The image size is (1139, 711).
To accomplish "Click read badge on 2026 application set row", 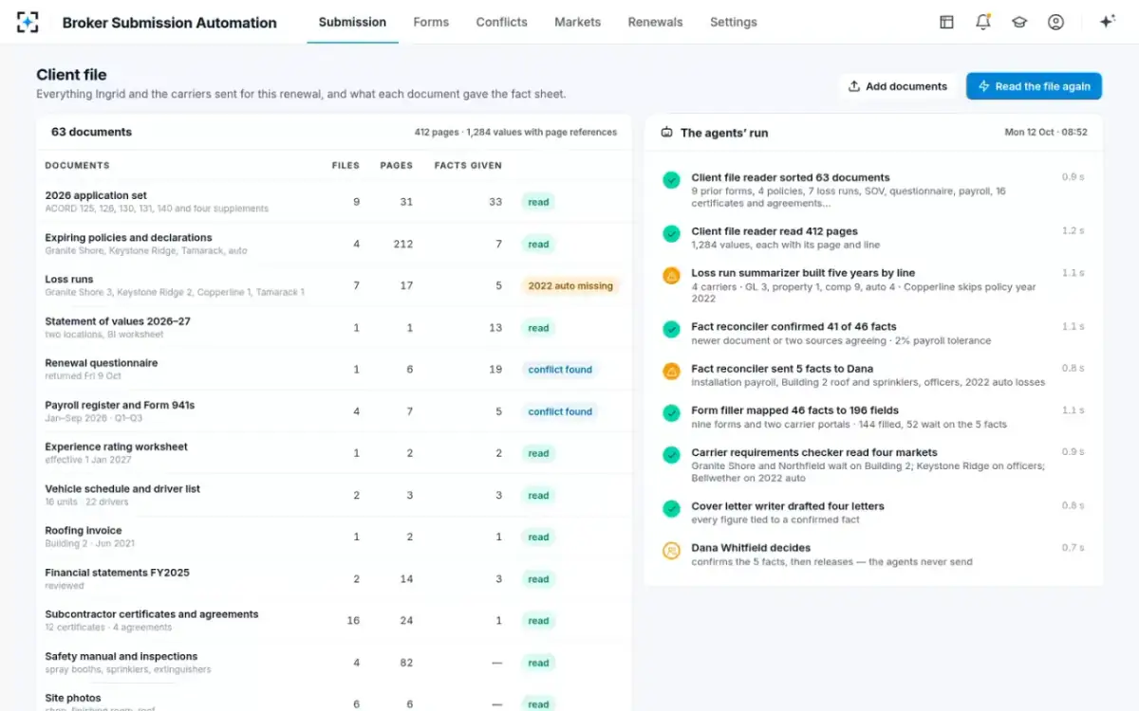I will (538, 202).
